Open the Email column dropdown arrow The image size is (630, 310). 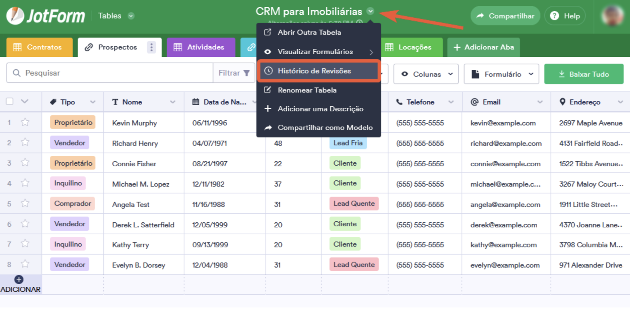coord(540,102)
